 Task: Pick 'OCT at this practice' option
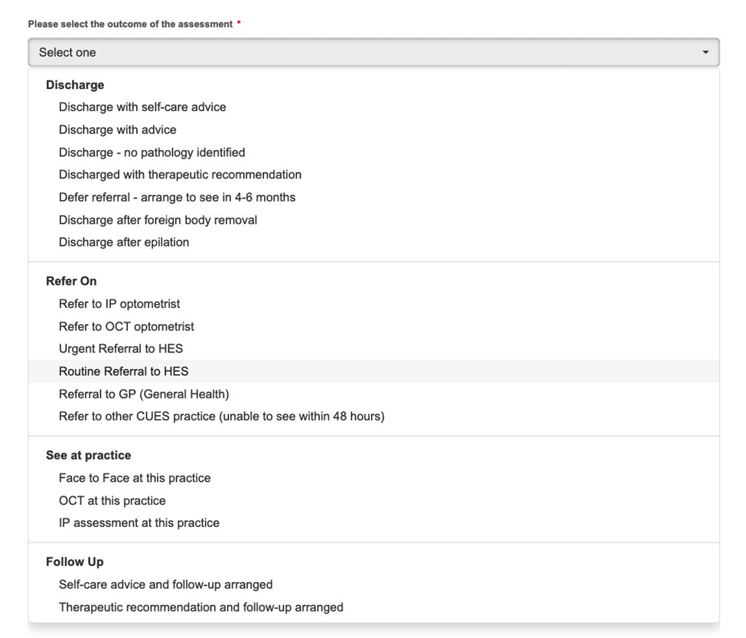click(x=373, y=501)
